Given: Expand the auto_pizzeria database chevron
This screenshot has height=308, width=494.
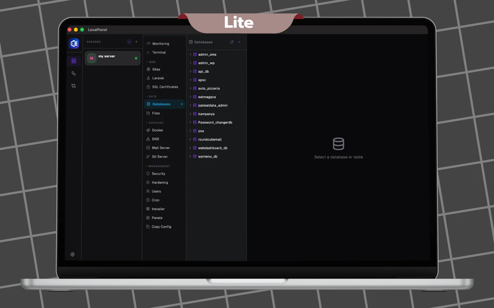Looking at the screenshot, I should click(190, 88).
